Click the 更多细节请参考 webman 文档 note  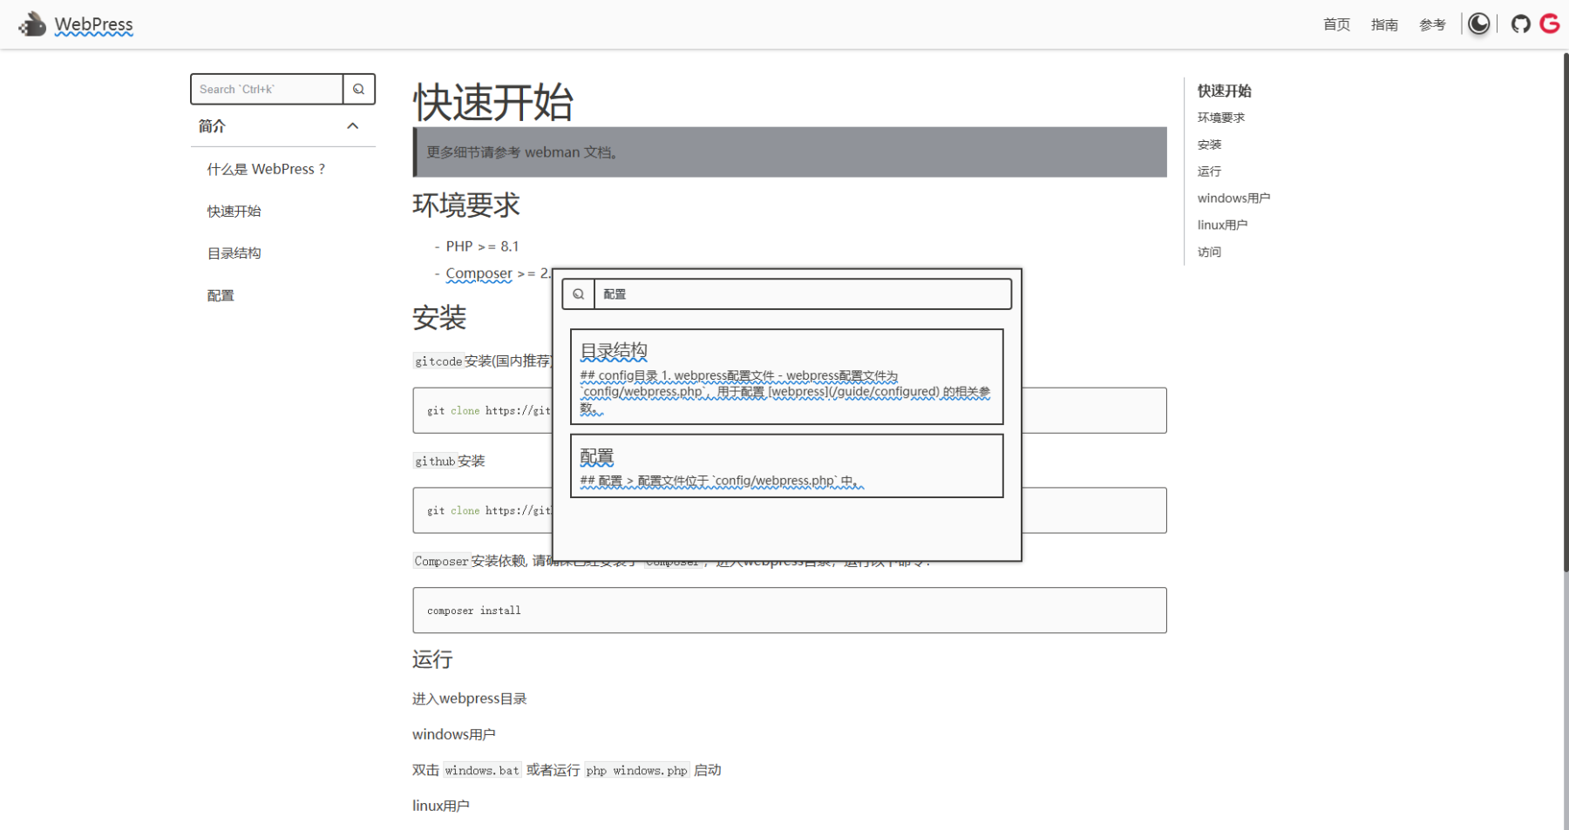point(790,152)
